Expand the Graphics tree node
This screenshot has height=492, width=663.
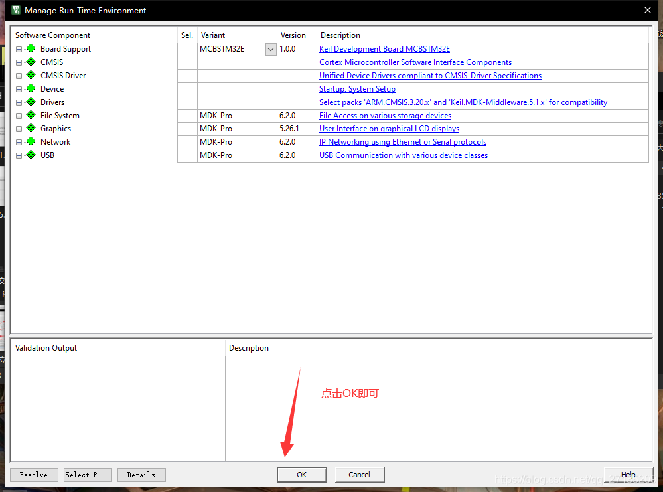point(19,129)
